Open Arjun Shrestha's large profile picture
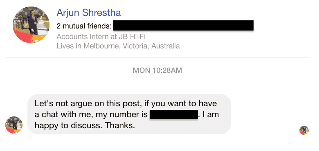The width and height of the screenshot is (319, 151). coord(31,25)
